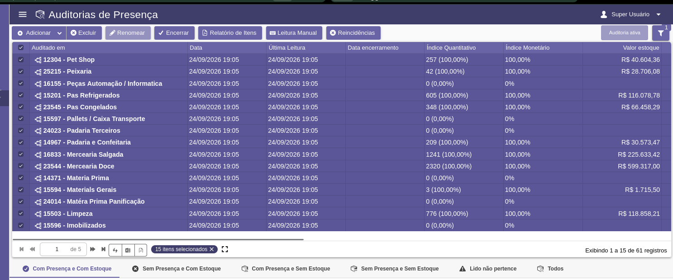The height and width of the screenshot is (280, 673).
Task: Uncheck the 23545 - Pas Congelados row
Action: (x=21, y=107)
